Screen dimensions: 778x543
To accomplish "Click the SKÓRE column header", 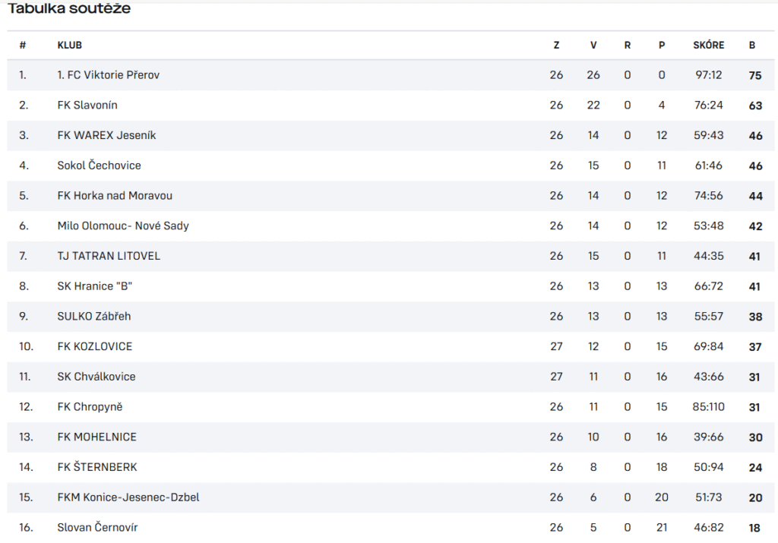I will [x=709, y=45].
